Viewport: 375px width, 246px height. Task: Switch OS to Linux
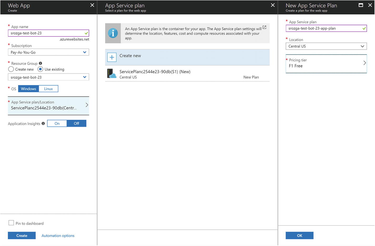48,89
